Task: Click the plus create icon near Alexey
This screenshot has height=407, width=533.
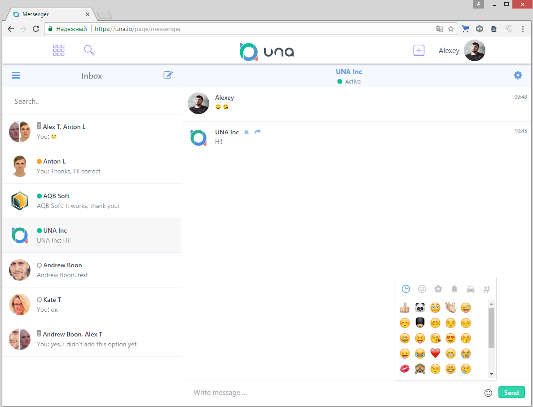Action: tap(418, 50)
